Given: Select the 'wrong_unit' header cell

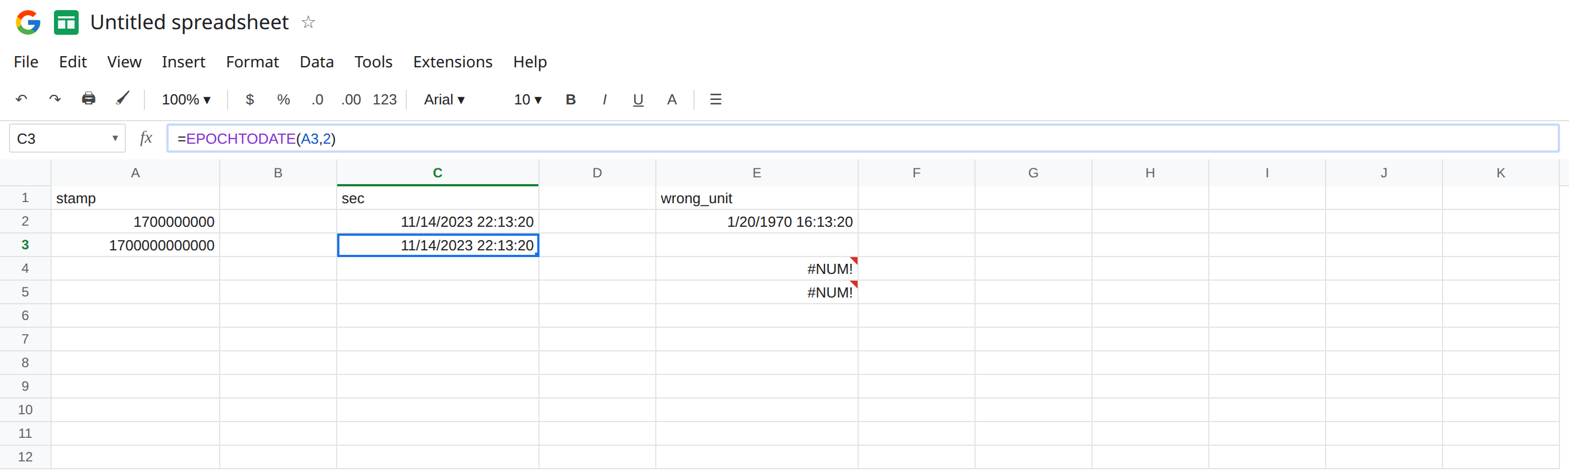Looking at the screenshot, I should (756, 198).
